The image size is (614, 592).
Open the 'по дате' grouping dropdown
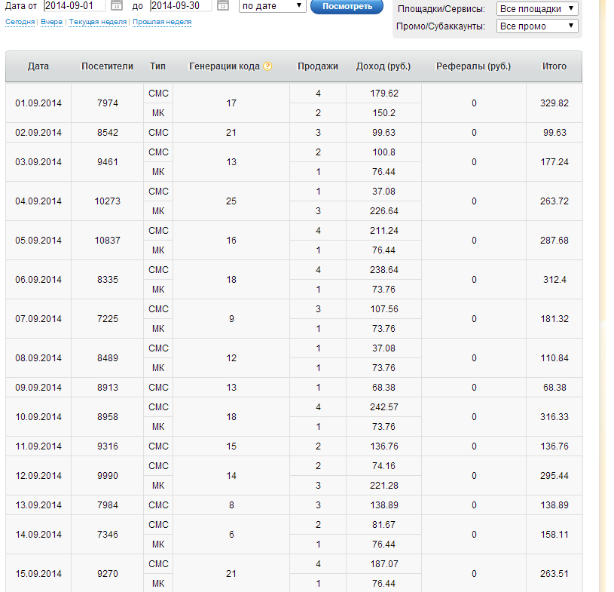point(273,6)
